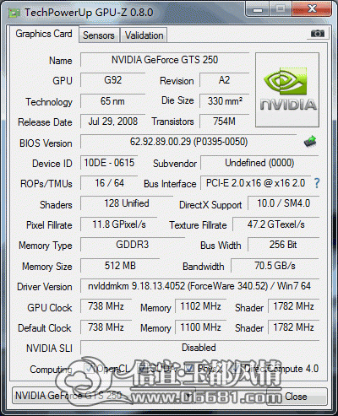Switch to the Sensors tab

click(99, 35)
